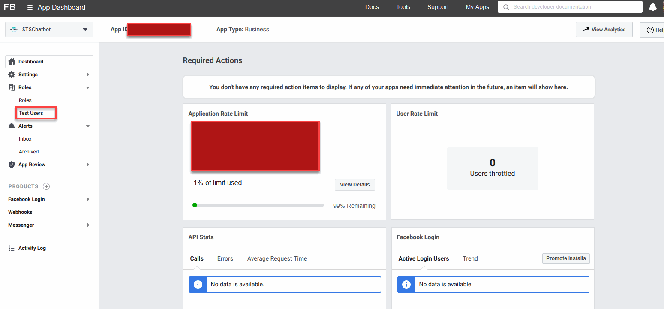This screenshot has width=664, height=309.
Task: Expand the Settings submenu arrow
Action: pyautogui.click(x=88, y=75)
